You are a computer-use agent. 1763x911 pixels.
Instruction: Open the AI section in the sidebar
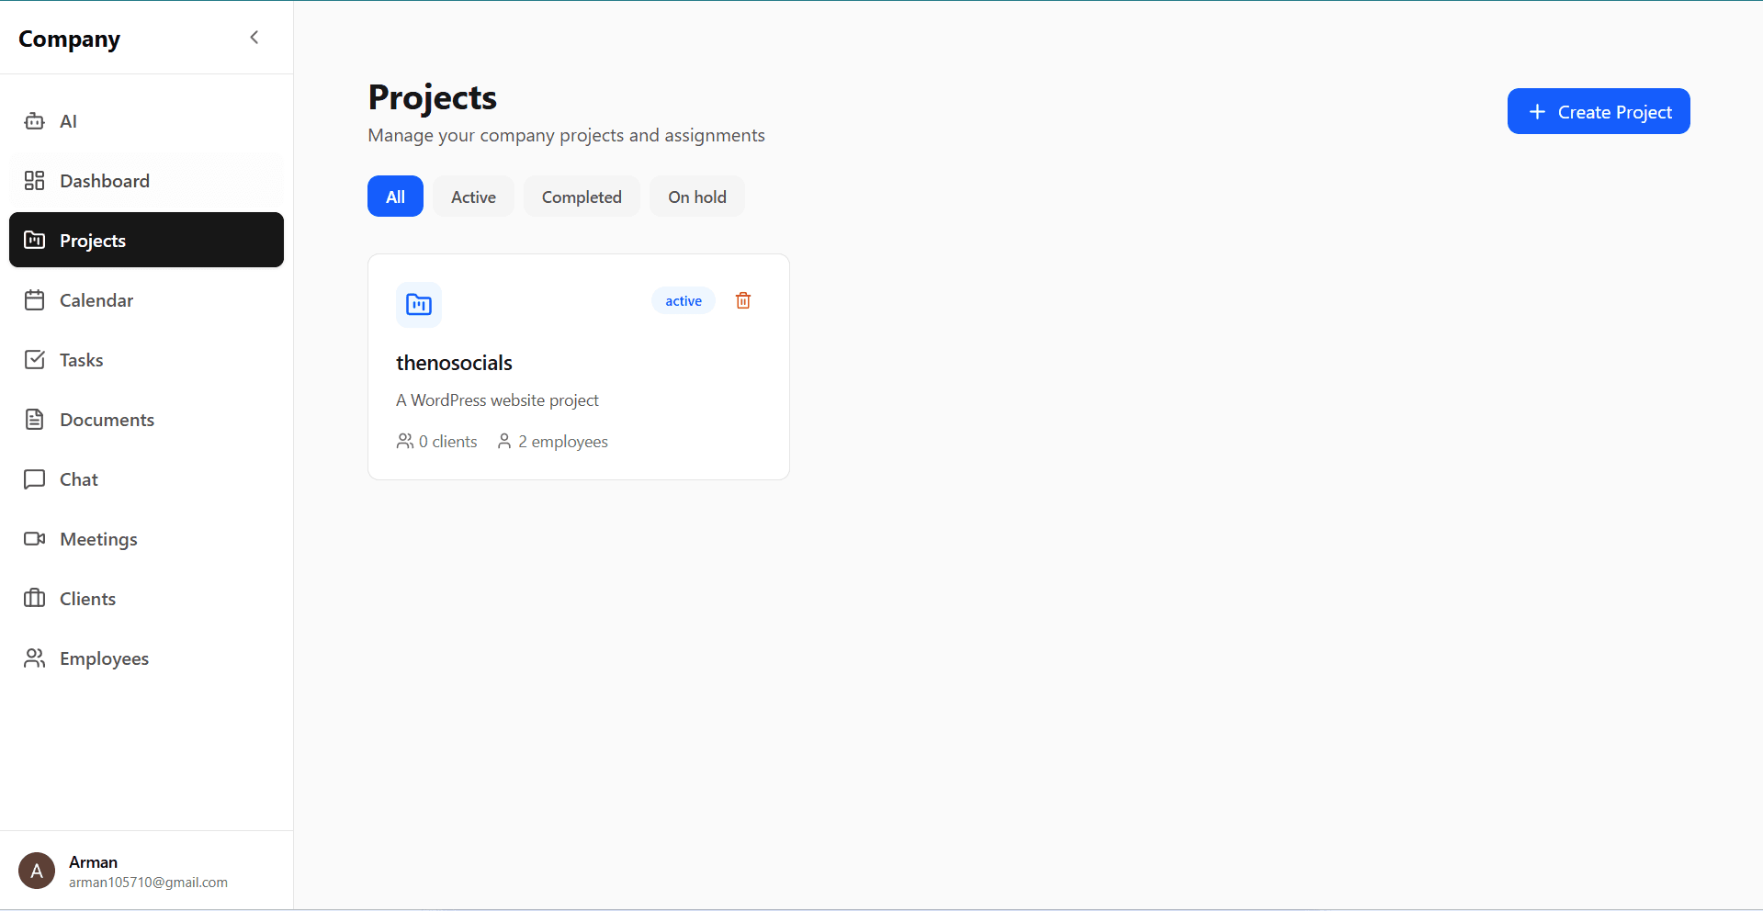34,120
